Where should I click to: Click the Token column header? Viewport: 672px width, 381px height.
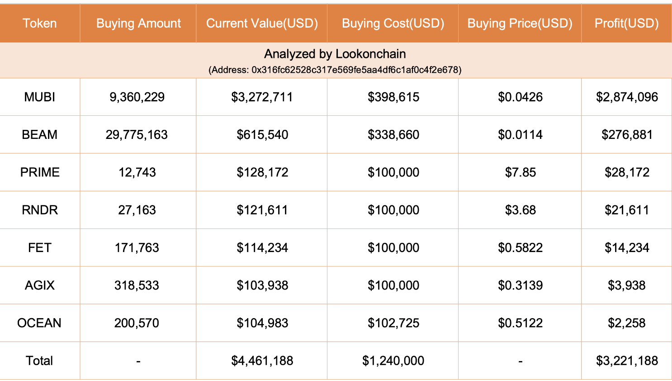[40, 24]
